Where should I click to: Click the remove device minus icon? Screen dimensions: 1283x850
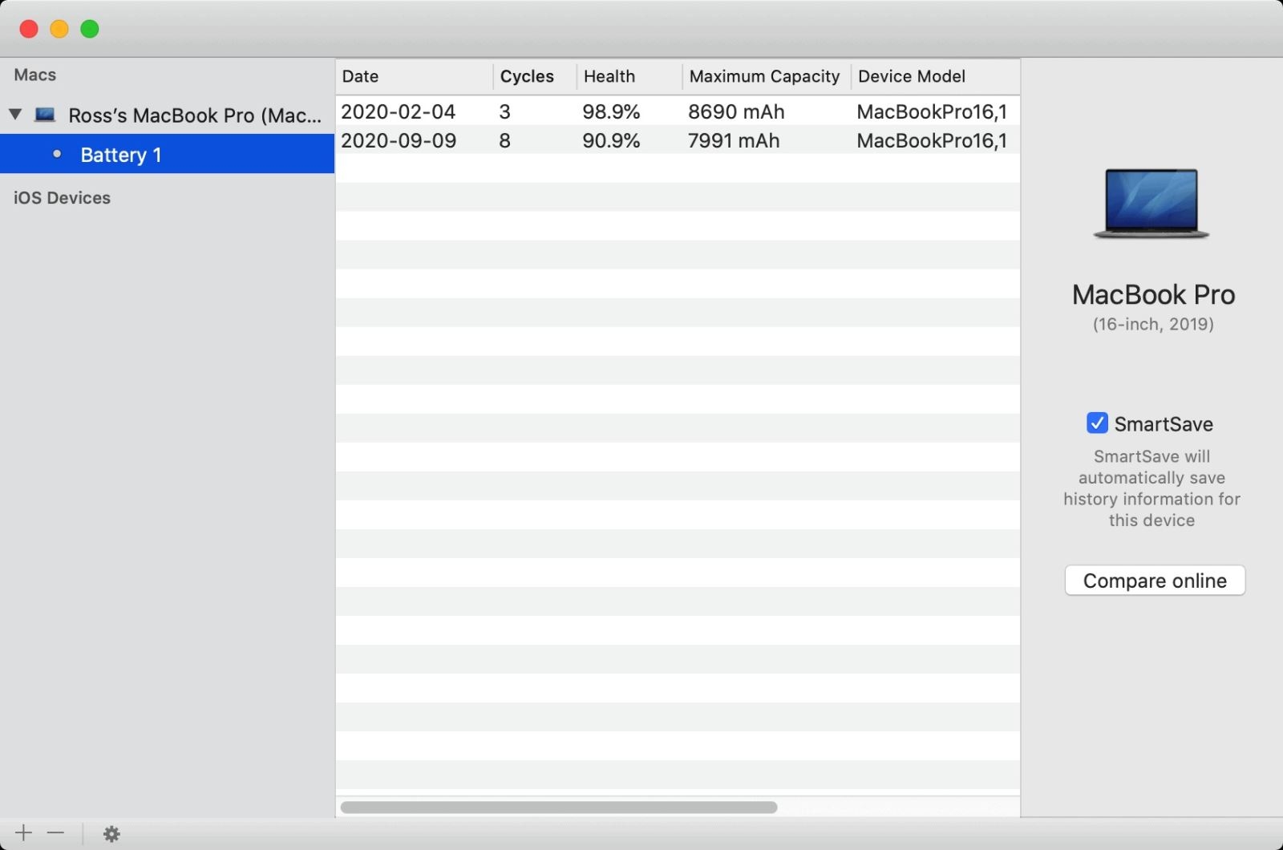(55, 833)
